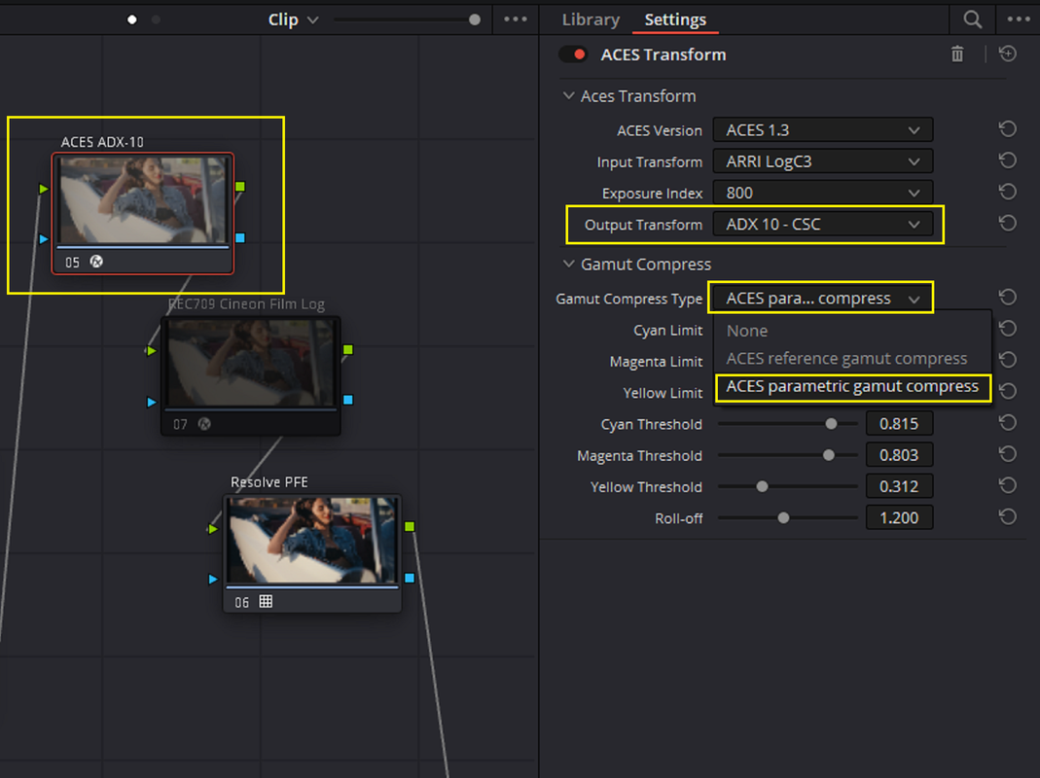
Task: Choose ACES parametric gamut compress option
Action: (852, 387)
